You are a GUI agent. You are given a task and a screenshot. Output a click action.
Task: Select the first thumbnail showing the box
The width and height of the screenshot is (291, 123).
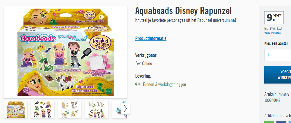[x=16, y=110]
